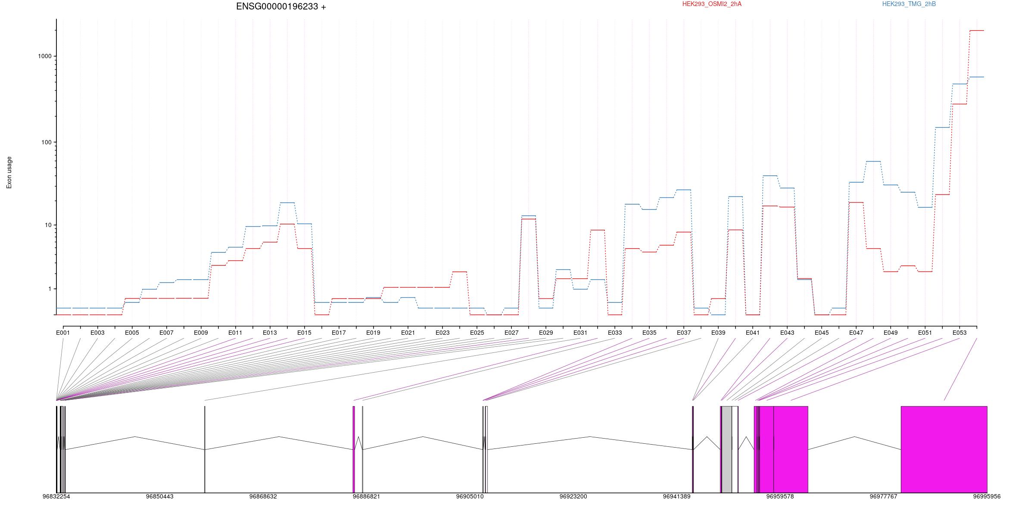Select exon label E013
The image size is (1034, 517).
[x=270, y=333]
